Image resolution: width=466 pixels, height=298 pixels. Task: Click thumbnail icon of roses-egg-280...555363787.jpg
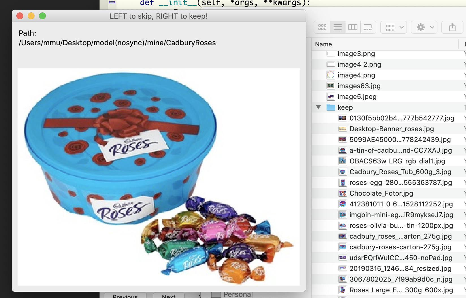point(343,183)
